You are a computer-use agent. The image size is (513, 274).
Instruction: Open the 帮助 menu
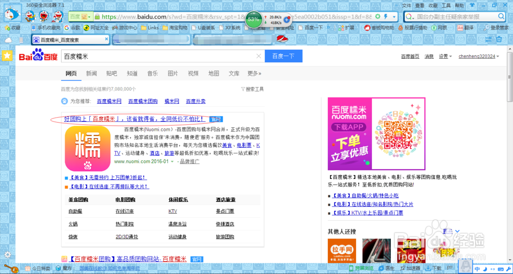pos(459,6)
